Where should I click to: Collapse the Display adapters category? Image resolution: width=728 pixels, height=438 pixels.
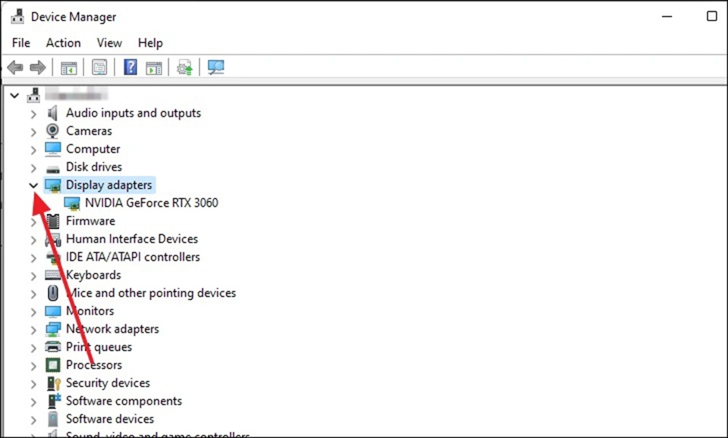(33, 185)
